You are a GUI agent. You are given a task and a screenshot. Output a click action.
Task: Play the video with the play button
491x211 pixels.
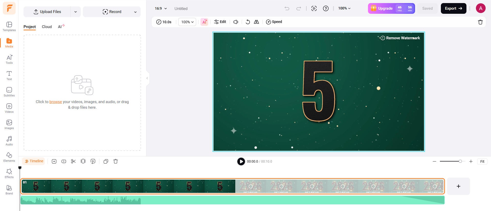(x=241, y=162)
